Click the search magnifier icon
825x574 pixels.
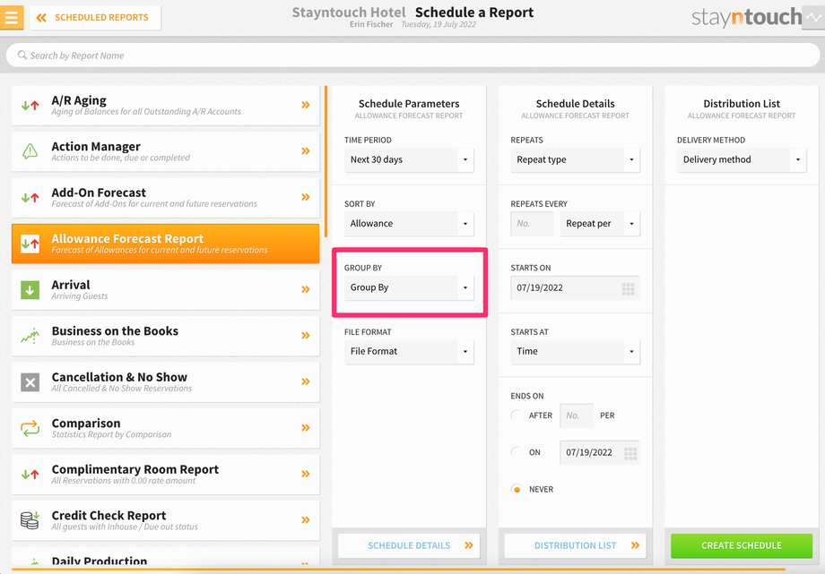pyautogui.click(x=22, y=55)
